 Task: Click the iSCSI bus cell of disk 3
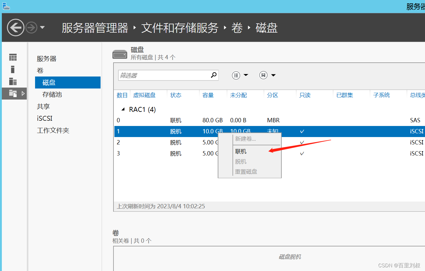417,153
